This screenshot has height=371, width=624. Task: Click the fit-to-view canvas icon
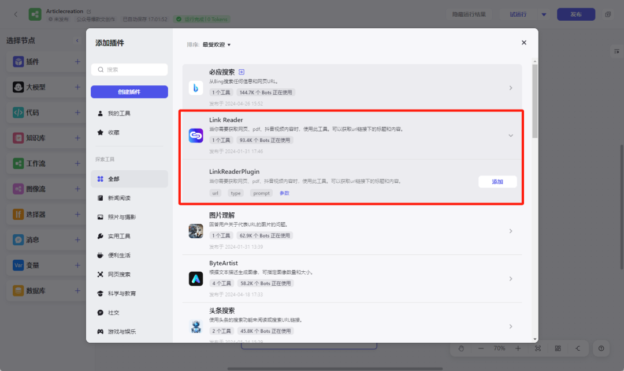tap(538, 348)
